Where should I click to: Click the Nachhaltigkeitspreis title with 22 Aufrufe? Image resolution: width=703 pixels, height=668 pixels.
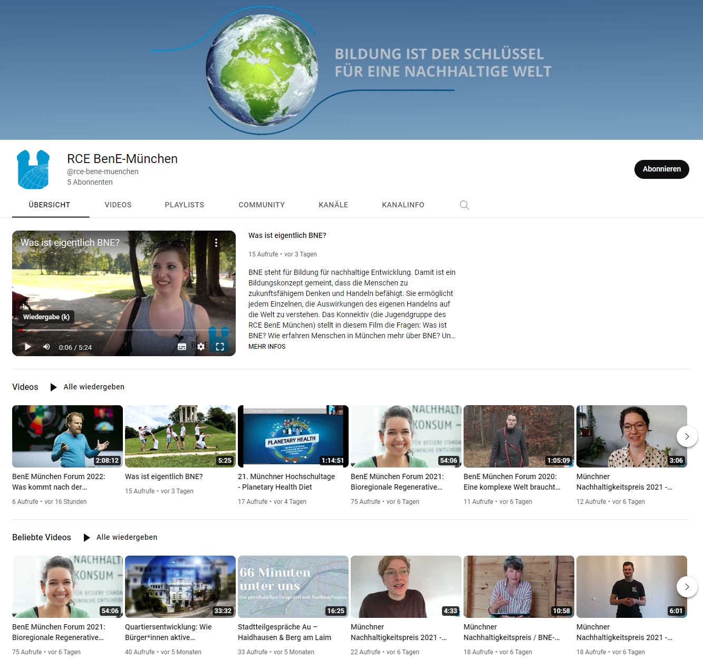(x=399, y=632)
